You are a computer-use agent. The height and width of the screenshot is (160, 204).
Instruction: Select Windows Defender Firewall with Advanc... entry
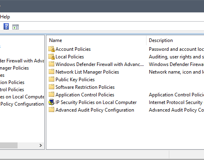[x=100, y=64]
